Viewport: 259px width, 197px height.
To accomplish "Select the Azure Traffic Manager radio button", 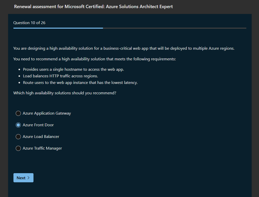I will point(18,148).
